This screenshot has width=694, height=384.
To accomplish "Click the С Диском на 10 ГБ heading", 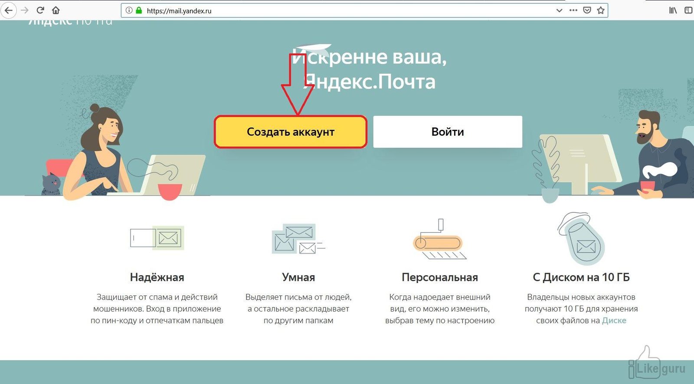I will (581, 277).
